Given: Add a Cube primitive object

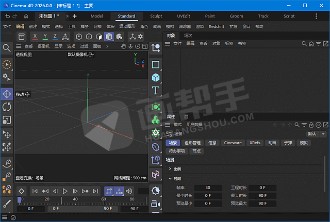Looking at the screenshot, I should 156,78.
